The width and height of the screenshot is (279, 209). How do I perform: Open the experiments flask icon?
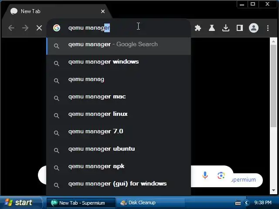point(212,28)
